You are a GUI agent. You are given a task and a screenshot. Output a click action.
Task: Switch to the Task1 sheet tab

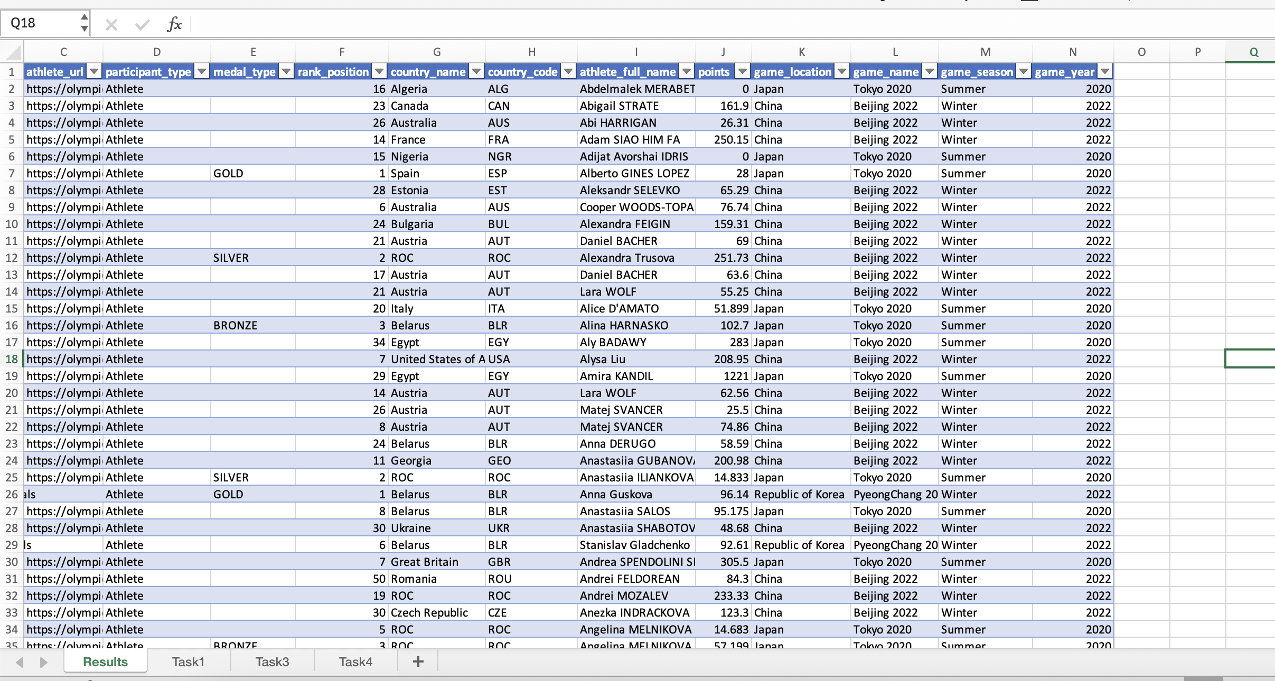188,661
